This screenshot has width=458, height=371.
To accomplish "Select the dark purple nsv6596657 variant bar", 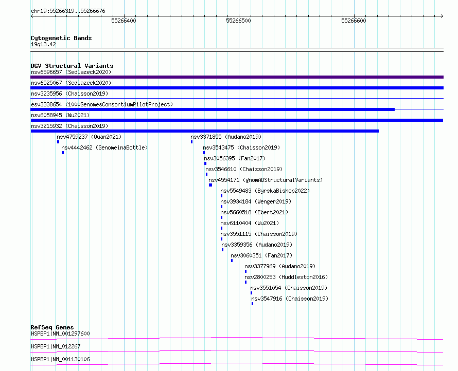I will tap(237, 77).
